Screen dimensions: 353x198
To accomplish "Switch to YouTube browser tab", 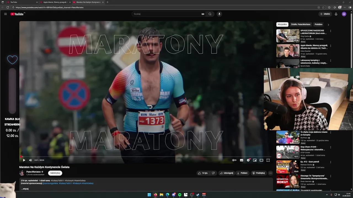I will point(22,2).
